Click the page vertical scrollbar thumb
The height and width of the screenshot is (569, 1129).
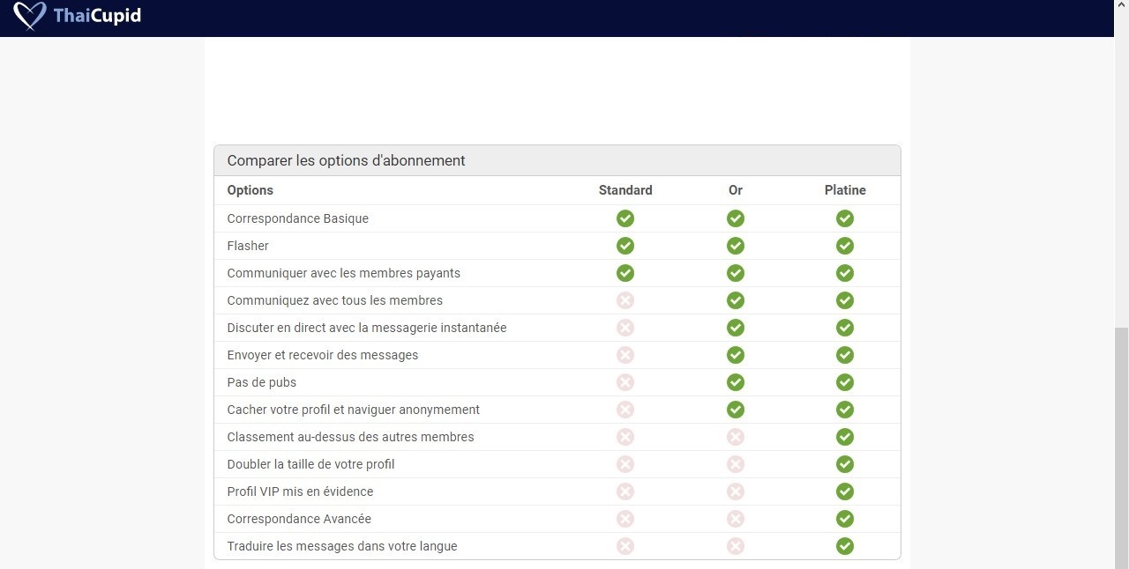click(x=1121, y=447)
